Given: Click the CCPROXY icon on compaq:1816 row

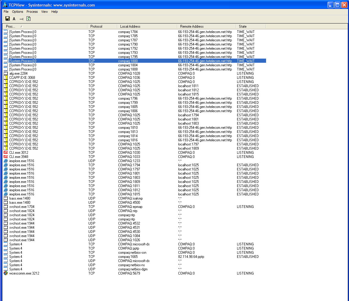Looking at the screenshot, I should tap(6, 140).
